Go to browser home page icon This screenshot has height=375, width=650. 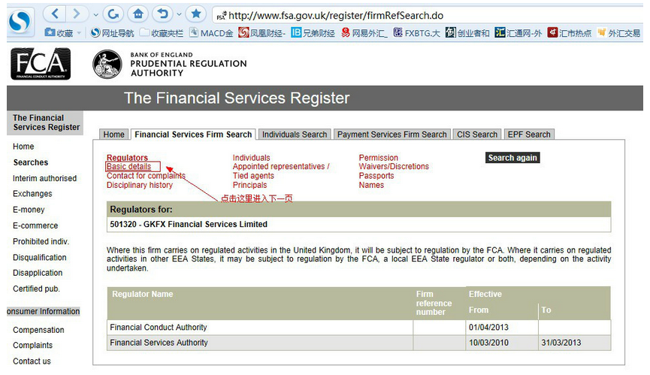[x=137, y=14]
